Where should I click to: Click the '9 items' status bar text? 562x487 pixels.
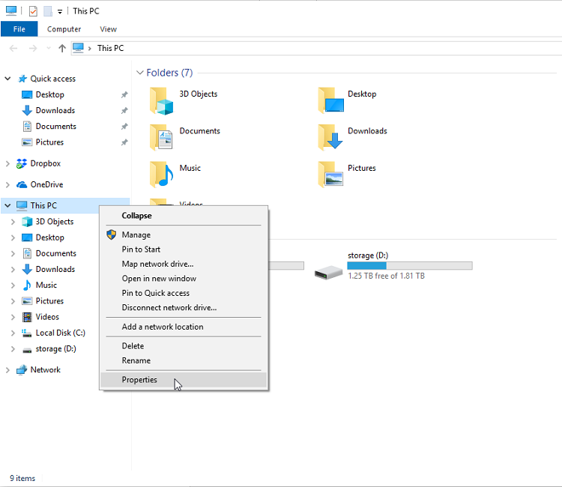pos(22,479)
